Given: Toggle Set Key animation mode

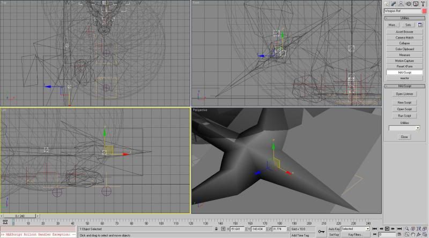Looking at the screenshot, I should pos(334,235).
